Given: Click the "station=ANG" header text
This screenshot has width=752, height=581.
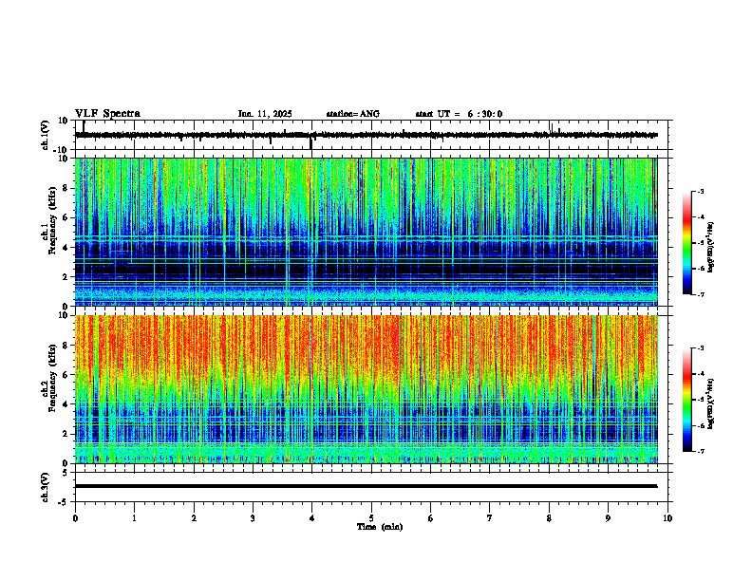Looking at the screenshot, I should point(353,114).
